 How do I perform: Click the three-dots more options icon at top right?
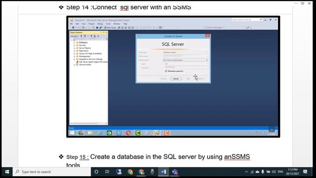pyautogui.click(x=296, y=3)
